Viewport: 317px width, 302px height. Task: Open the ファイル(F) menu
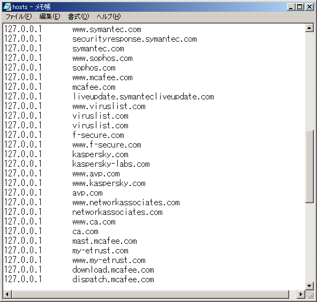[18, 17]
